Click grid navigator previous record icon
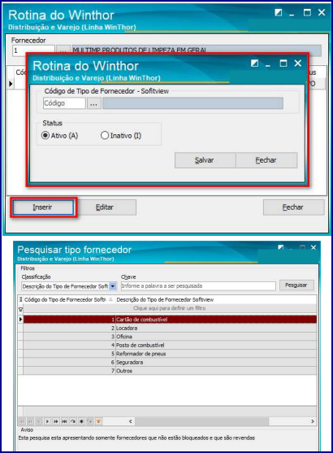This screenshot has height=453, width=333. (x=39, y=421)
